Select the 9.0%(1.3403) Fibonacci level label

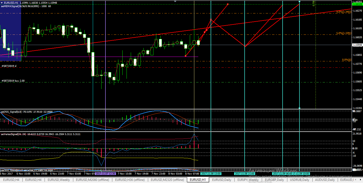pyautogui.click(x=344, y=12)
